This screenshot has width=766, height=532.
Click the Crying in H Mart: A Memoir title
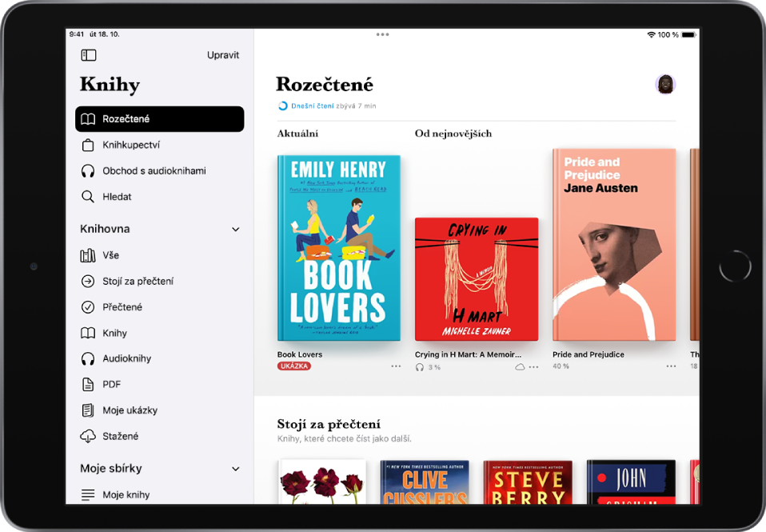pos(468,354)
